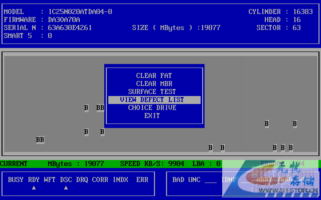Screen dimensions: 321x200
Task: Click the WFT status flag
Action: (50, 179)
